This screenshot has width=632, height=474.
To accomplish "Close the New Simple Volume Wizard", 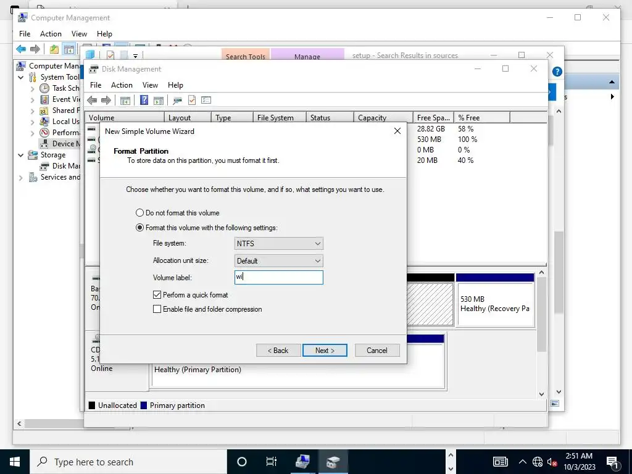I will [397, 131].
